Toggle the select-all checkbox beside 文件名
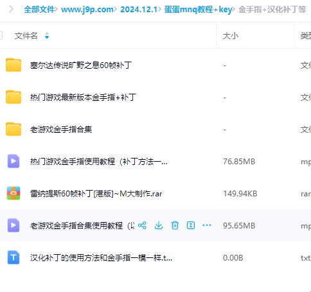The image size is (311, 292). (x=1, y=35)
